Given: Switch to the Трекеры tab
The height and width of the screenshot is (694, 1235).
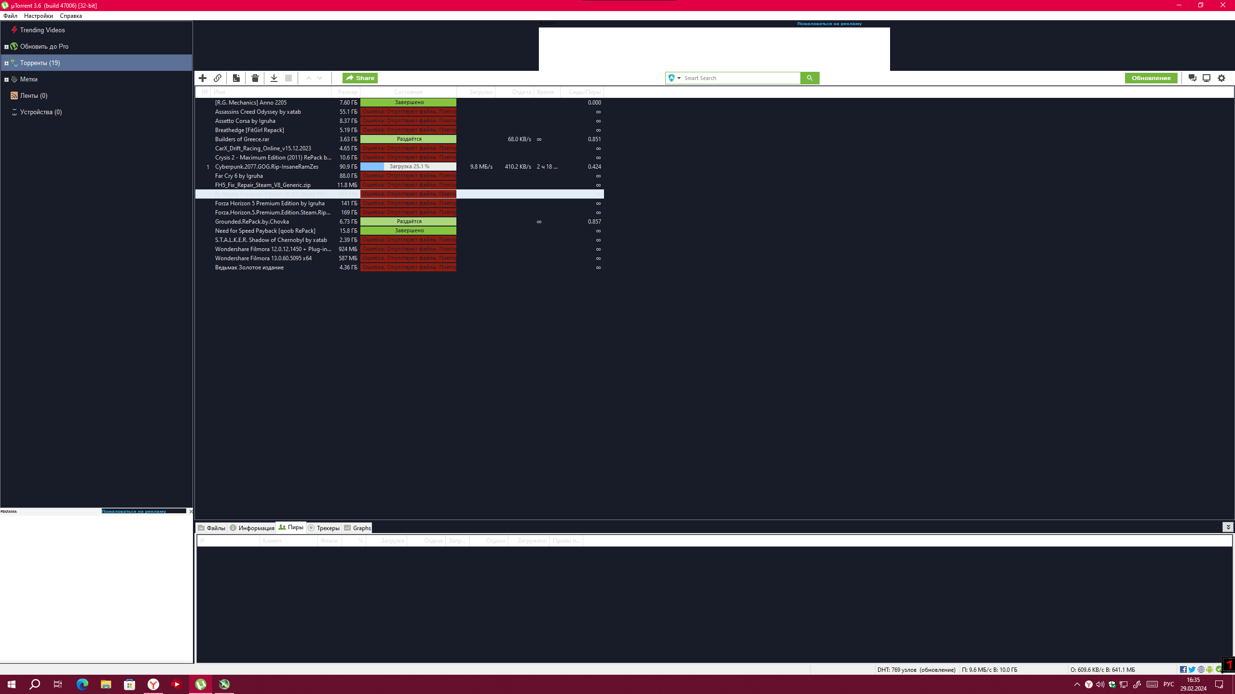Looking at the screenshot, I should pos(324,528).
